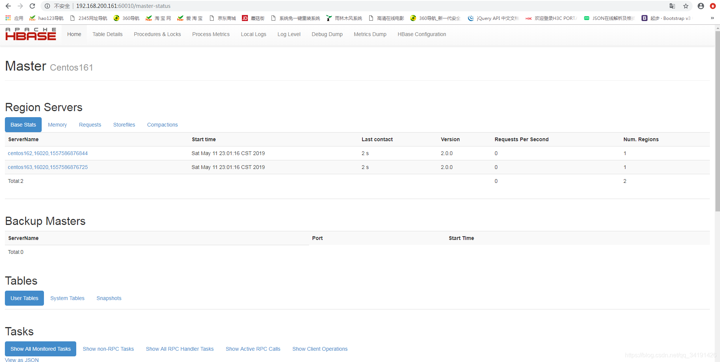Open Table Details in the navbar
Screen dimensions: 720x362
(107, 34)
